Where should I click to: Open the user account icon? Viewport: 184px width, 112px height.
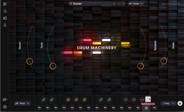(x=5, y=25)
